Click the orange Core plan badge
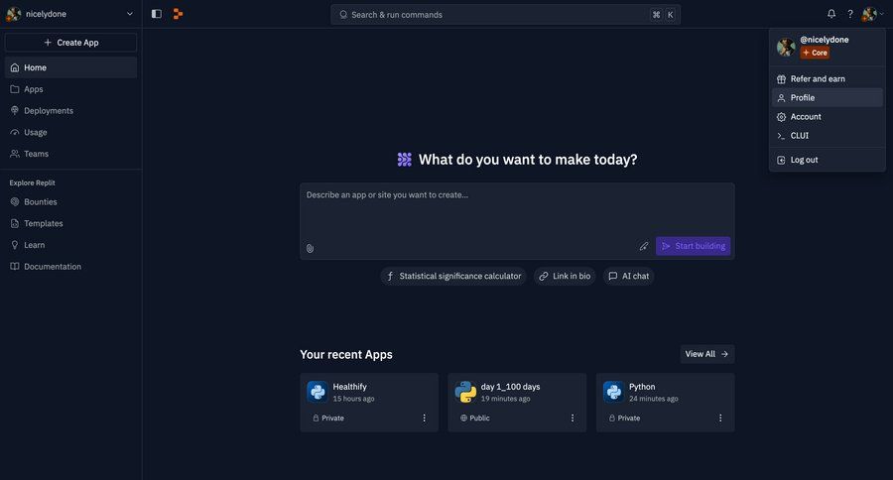 [x=815, y=53]
